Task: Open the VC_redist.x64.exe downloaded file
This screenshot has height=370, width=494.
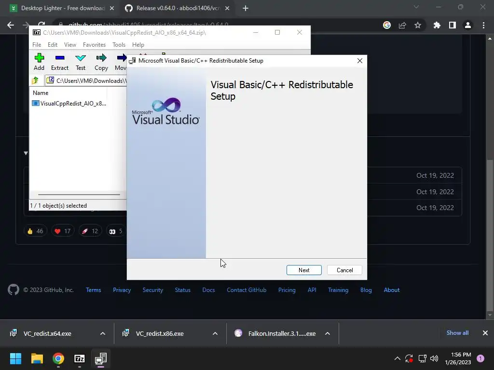Action: (x=47, y=333)
